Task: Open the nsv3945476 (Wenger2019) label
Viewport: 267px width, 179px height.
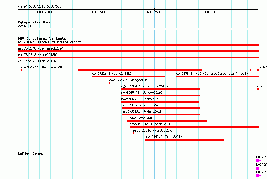Action: pyautogui.click(x=142, y=93)
